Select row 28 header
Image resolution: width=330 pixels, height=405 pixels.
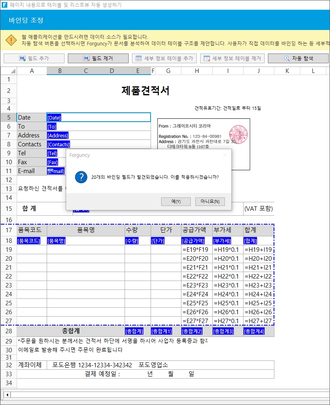[x=9, y=331]
